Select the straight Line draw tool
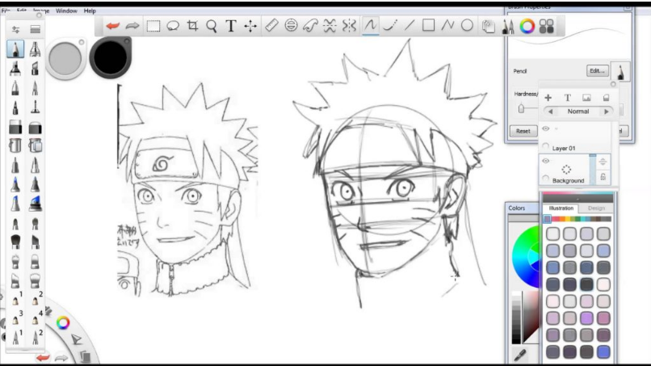 [x=409, y=25]
